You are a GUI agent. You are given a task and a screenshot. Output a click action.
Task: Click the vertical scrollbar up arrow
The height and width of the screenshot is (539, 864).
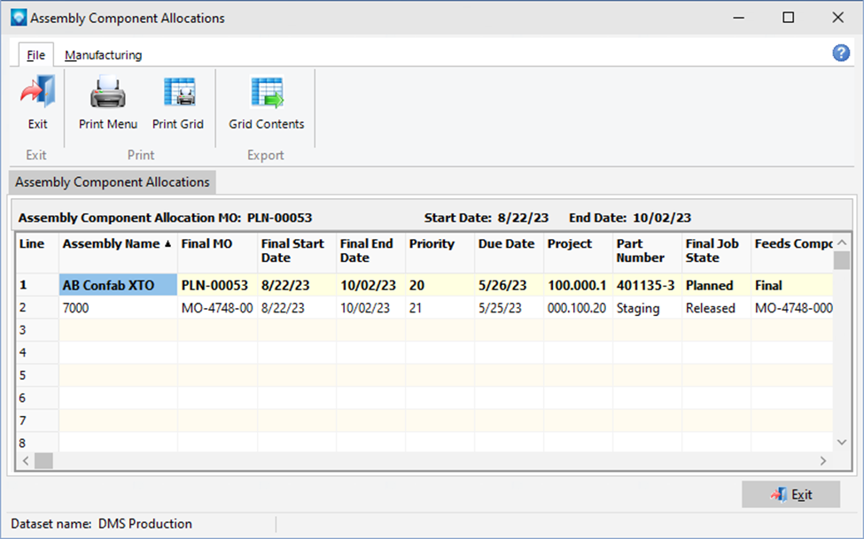(842, 243)
